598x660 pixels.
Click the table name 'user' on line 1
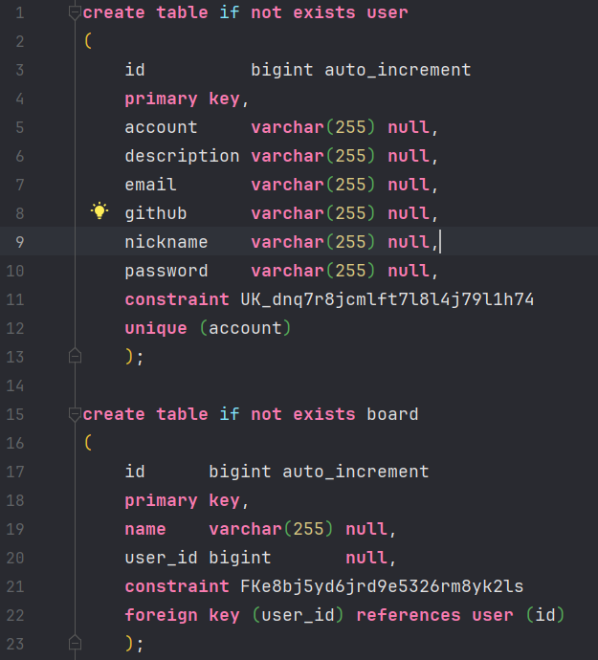[x=387, y=12]
